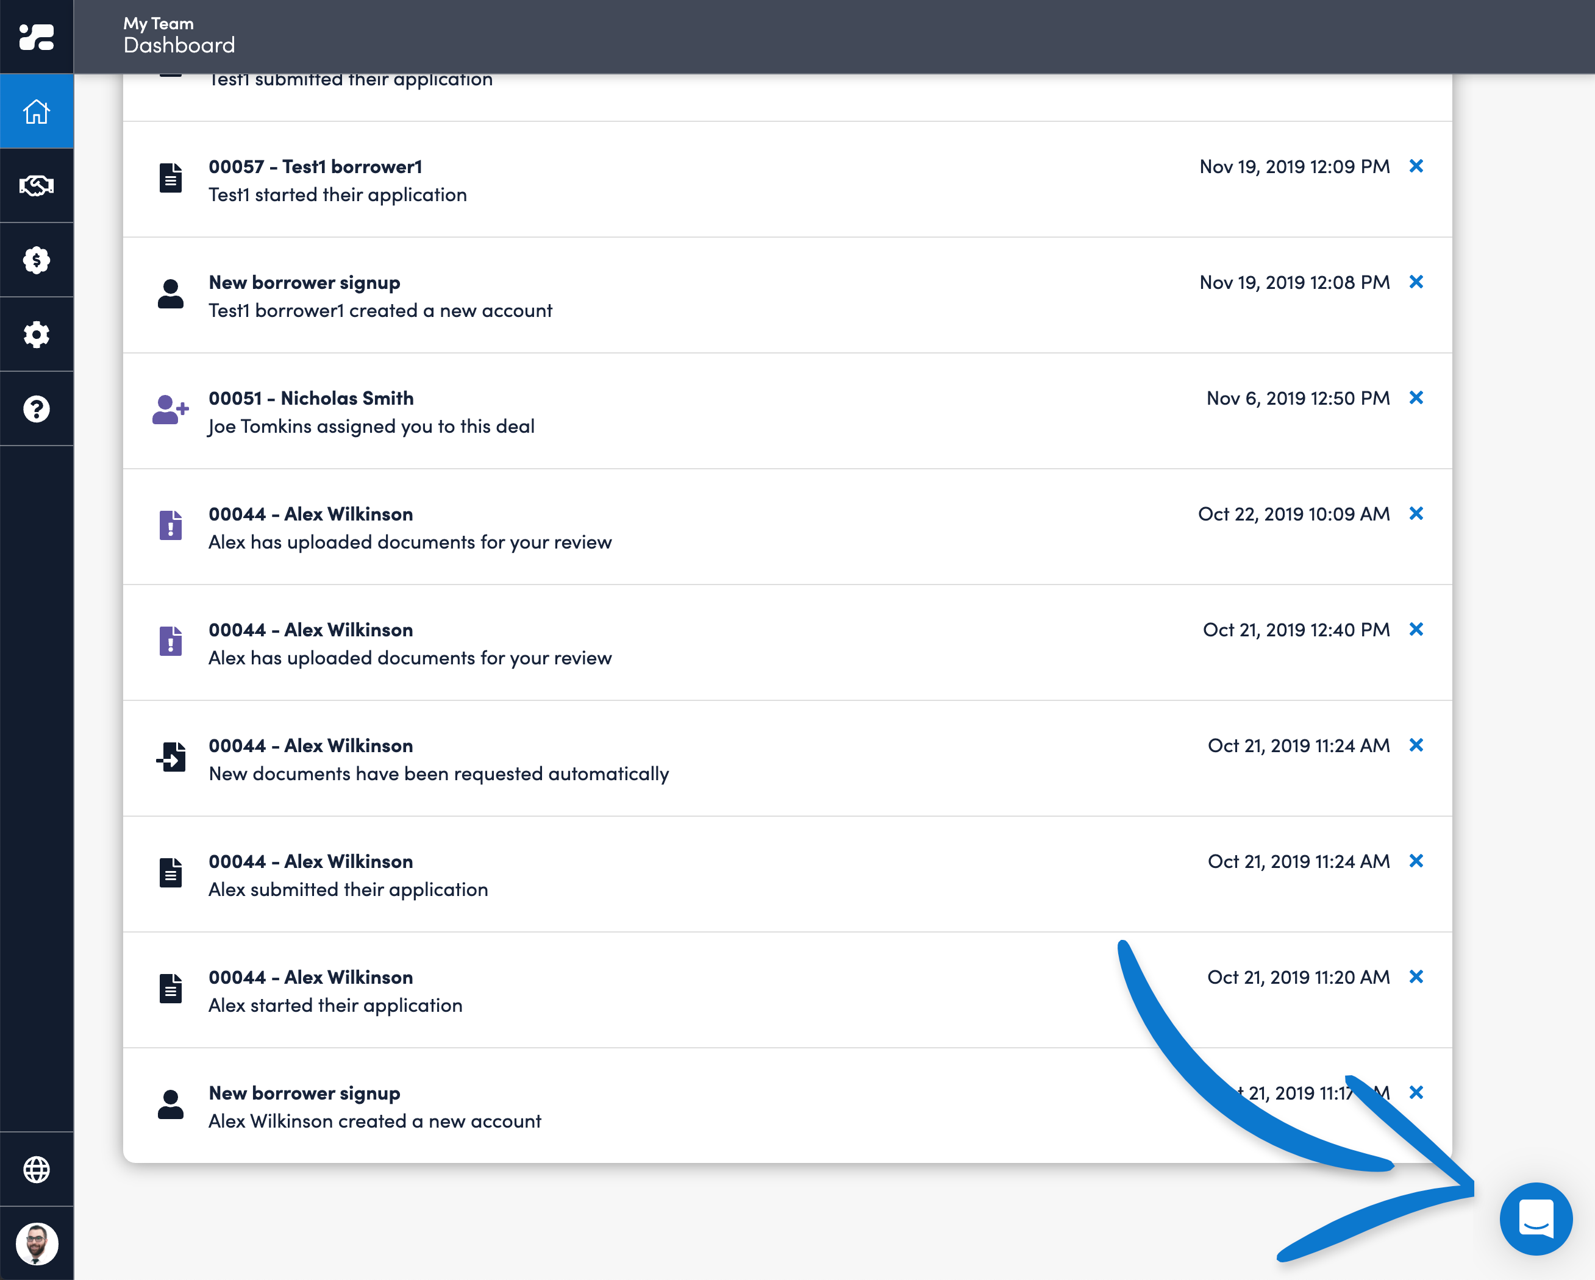This screenshot has height=1280, width=1595.
Task: Select 'Alex started their application' text
Action: point(335,1006)
